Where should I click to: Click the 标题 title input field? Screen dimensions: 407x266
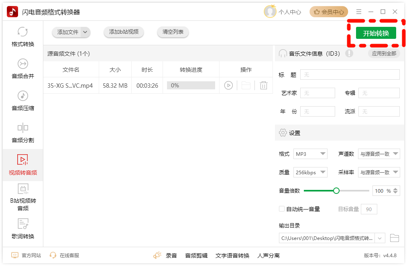coord(350,75)
